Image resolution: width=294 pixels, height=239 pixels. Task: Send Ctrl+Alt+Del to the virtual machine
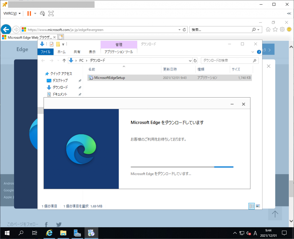pos(42,14)
